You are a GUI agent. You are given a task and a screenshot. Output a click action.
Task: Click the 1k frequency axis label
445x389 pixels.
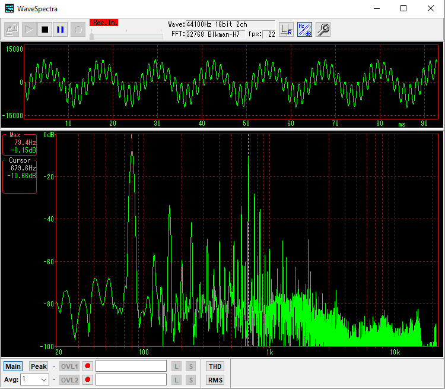coord(269,352)
